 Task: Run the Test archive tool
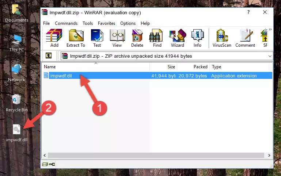click(97, 38)
